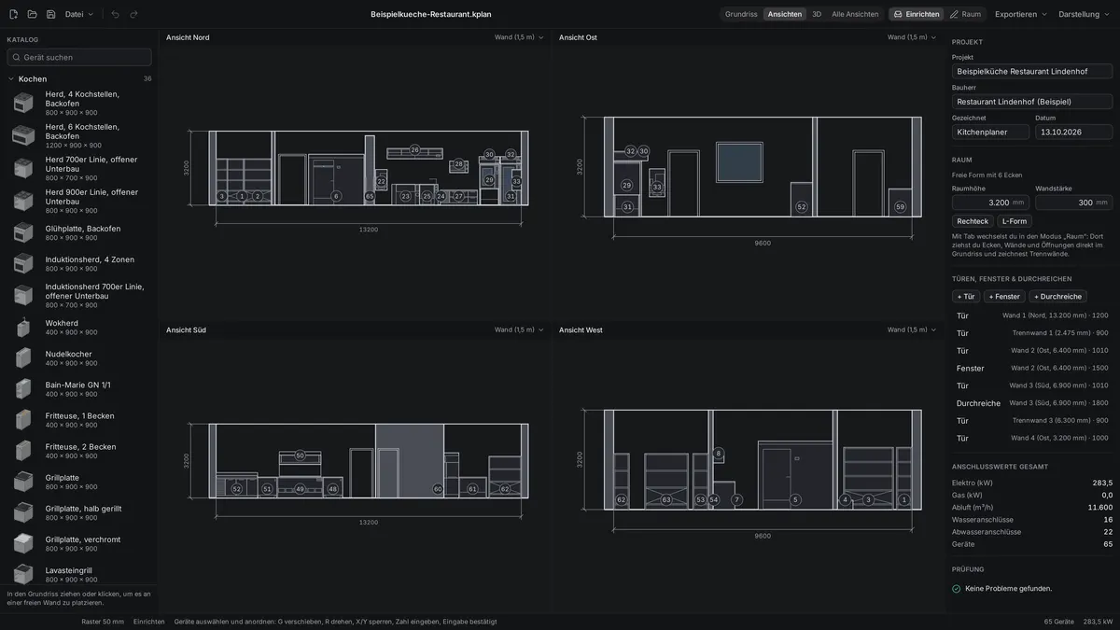Pick the Bain-Marie GN 1/1 icon
The image size is (1120, 630).
pyautogui.click(x=23, y=388)
